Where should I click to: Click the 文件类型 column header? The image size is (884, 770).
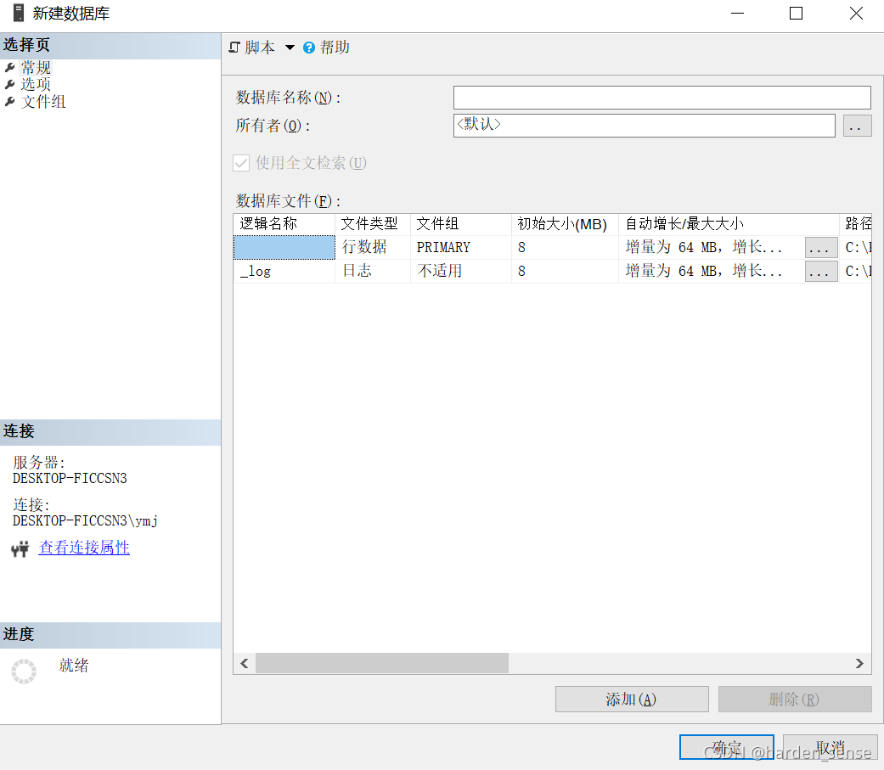[x=373, y=224]
